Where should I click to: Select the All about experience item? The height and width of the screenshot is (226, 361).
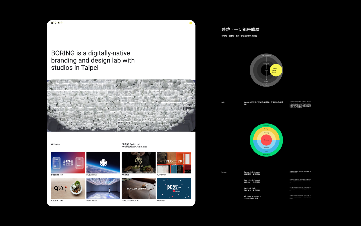(x=252, y=197)
